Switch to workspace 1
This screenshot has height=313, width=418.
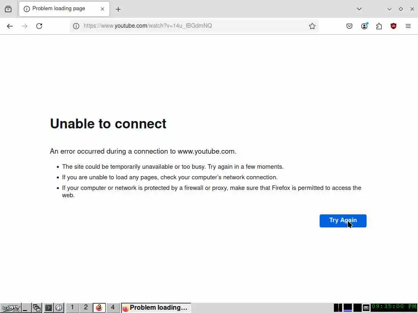tap(72, 308)
